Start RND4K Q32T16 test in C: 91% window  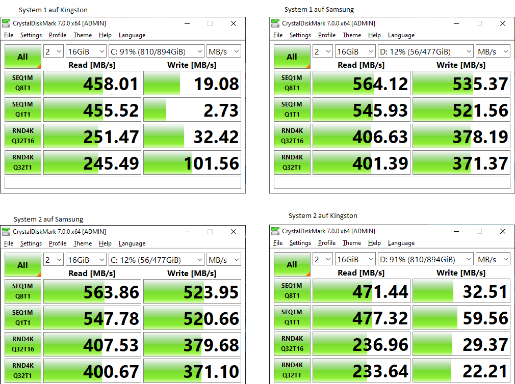(x=22, y=136)
